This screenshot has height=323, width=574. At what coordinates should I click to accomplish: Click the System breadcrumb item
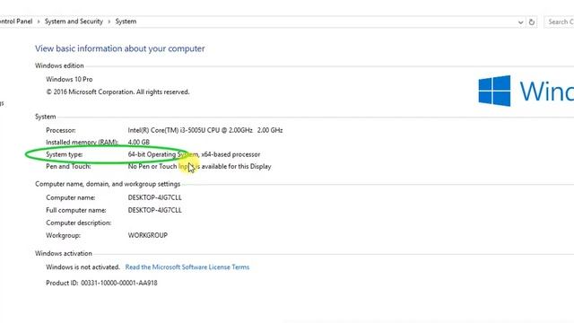point(126,22)
